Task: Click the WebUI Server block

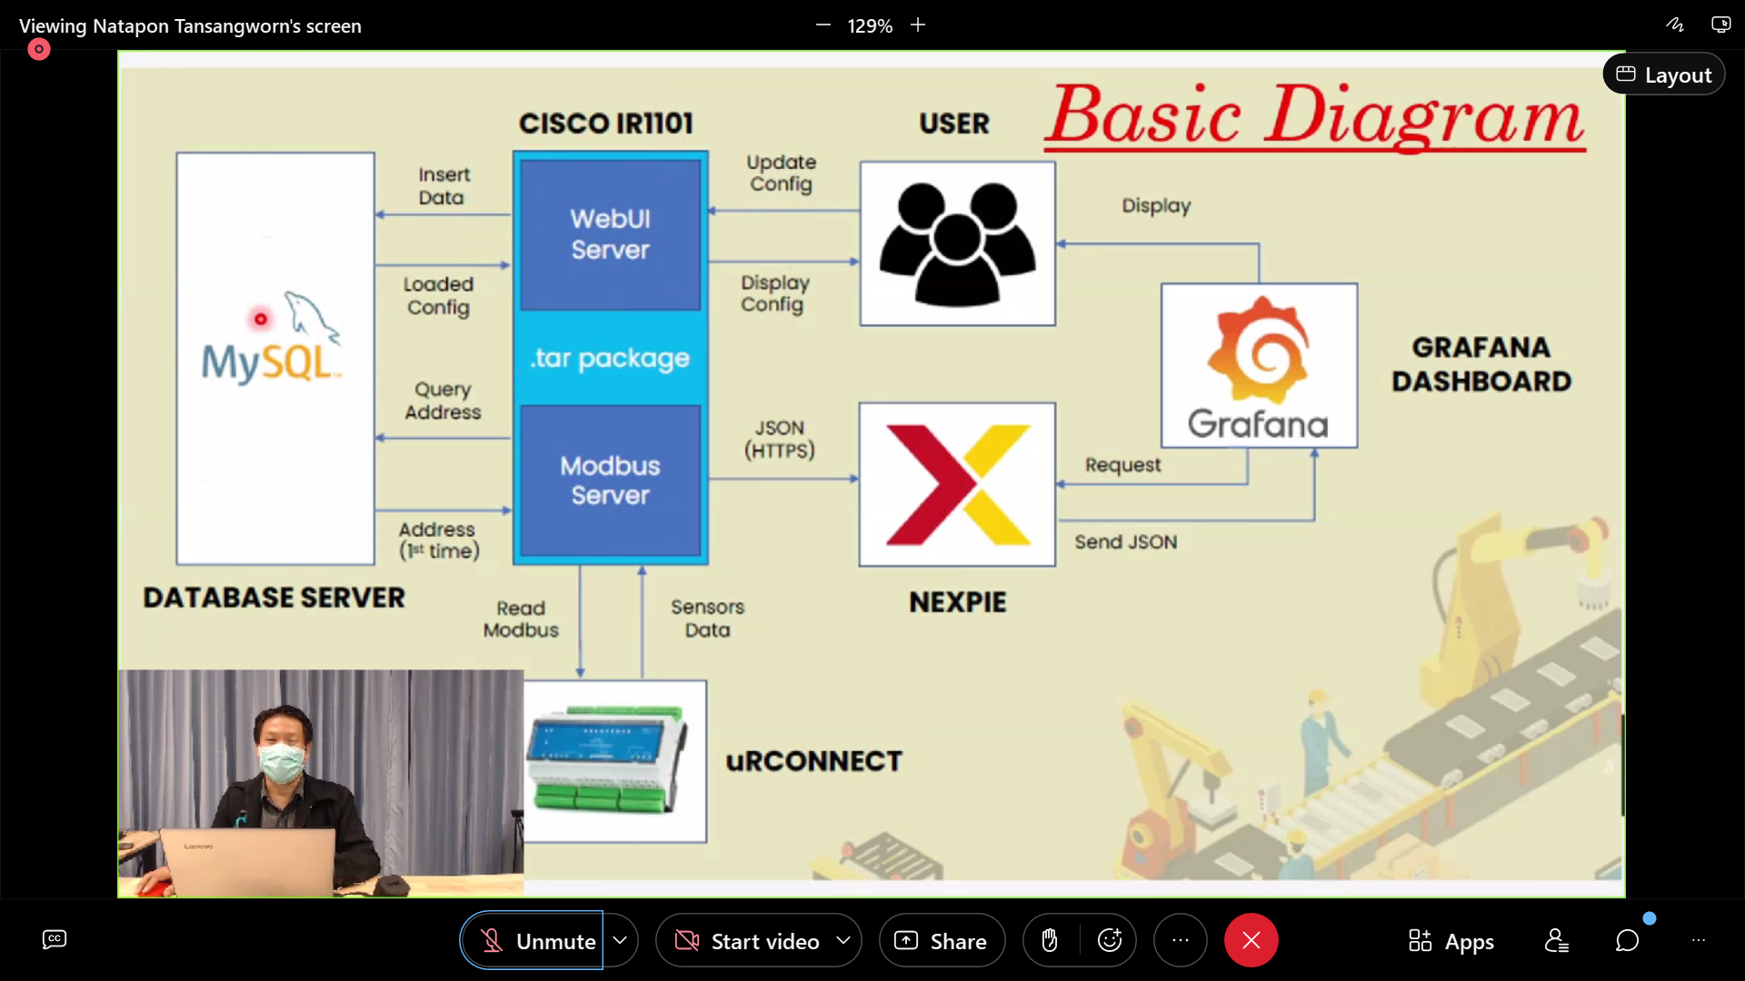Action: [610, 234]
